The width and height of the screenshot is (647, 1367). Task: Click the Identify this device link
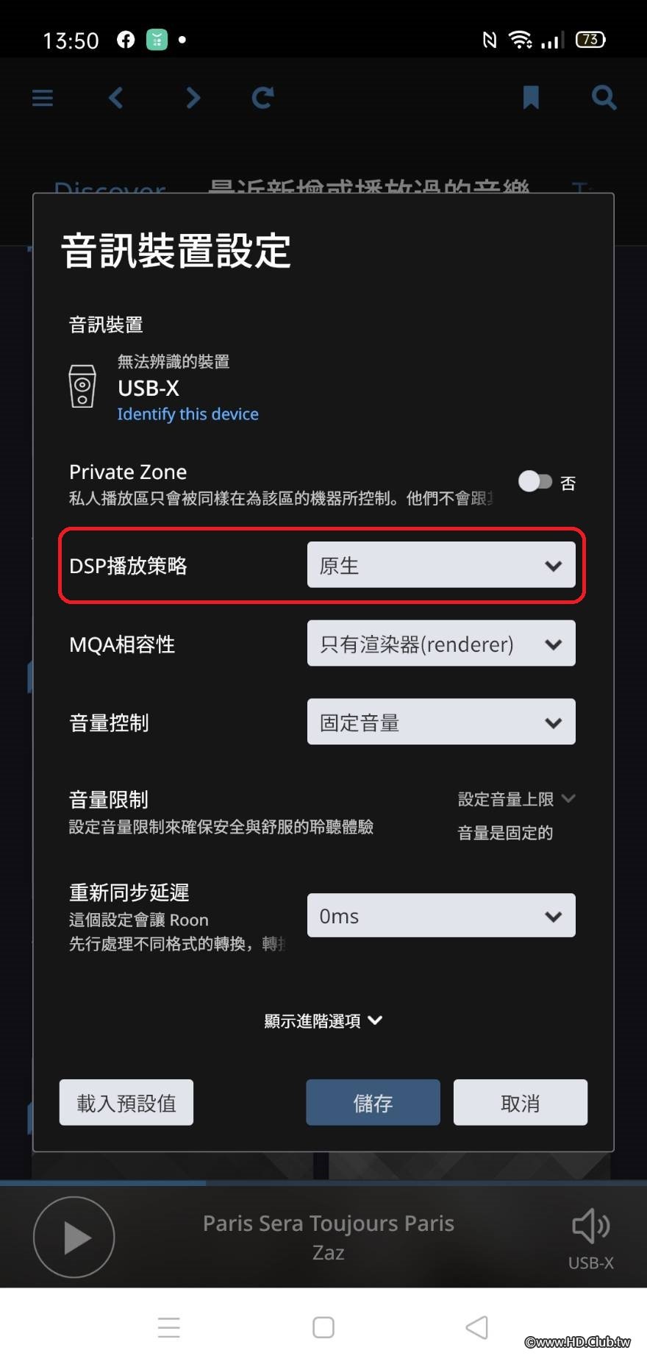[187, 414]
